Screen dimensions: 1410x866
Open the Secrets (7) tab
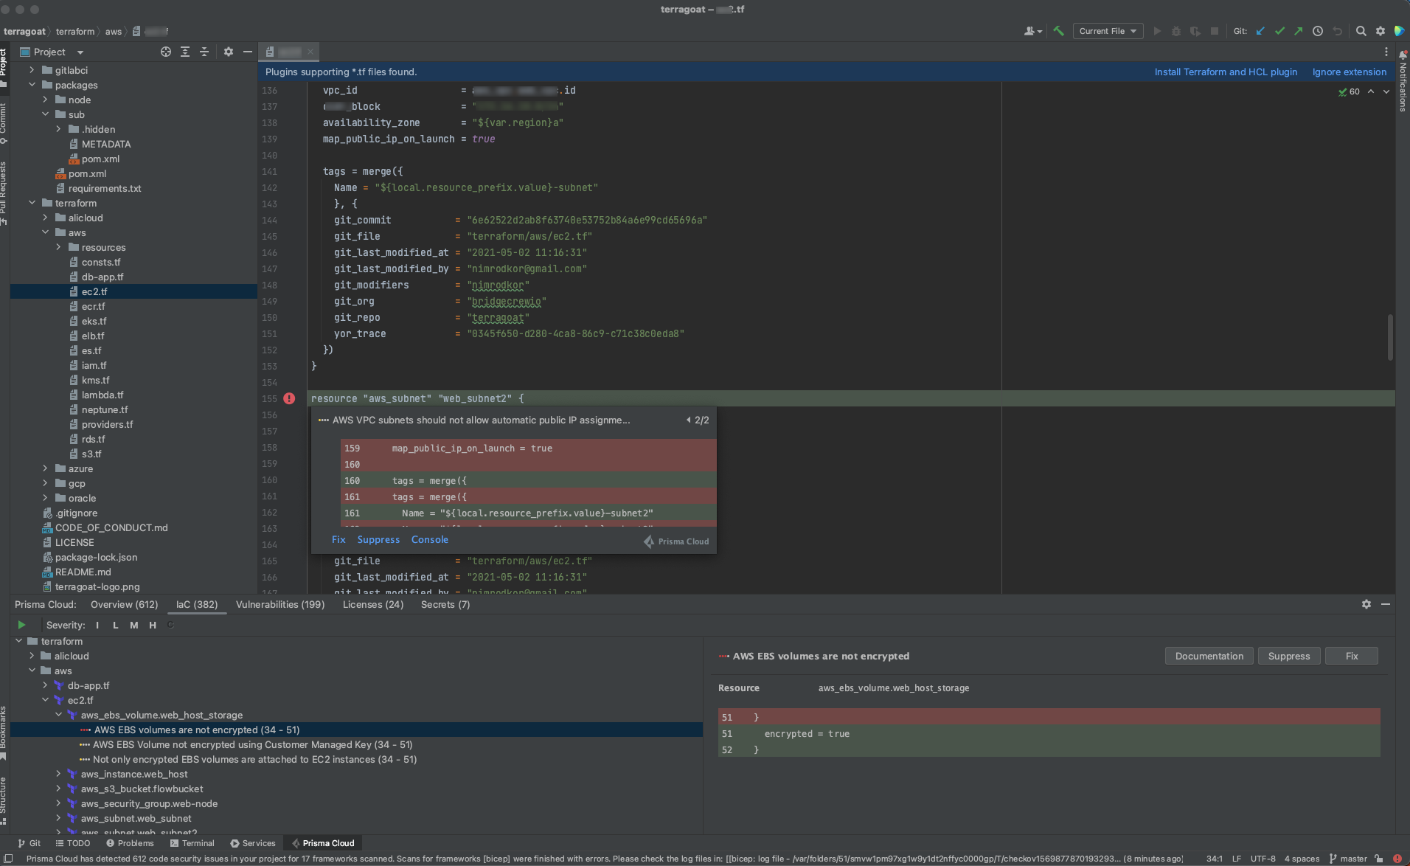[445, 604]
